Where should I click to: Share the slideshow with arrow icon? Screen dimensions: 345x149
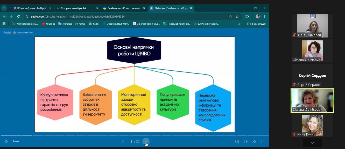(x=254, y=141)
